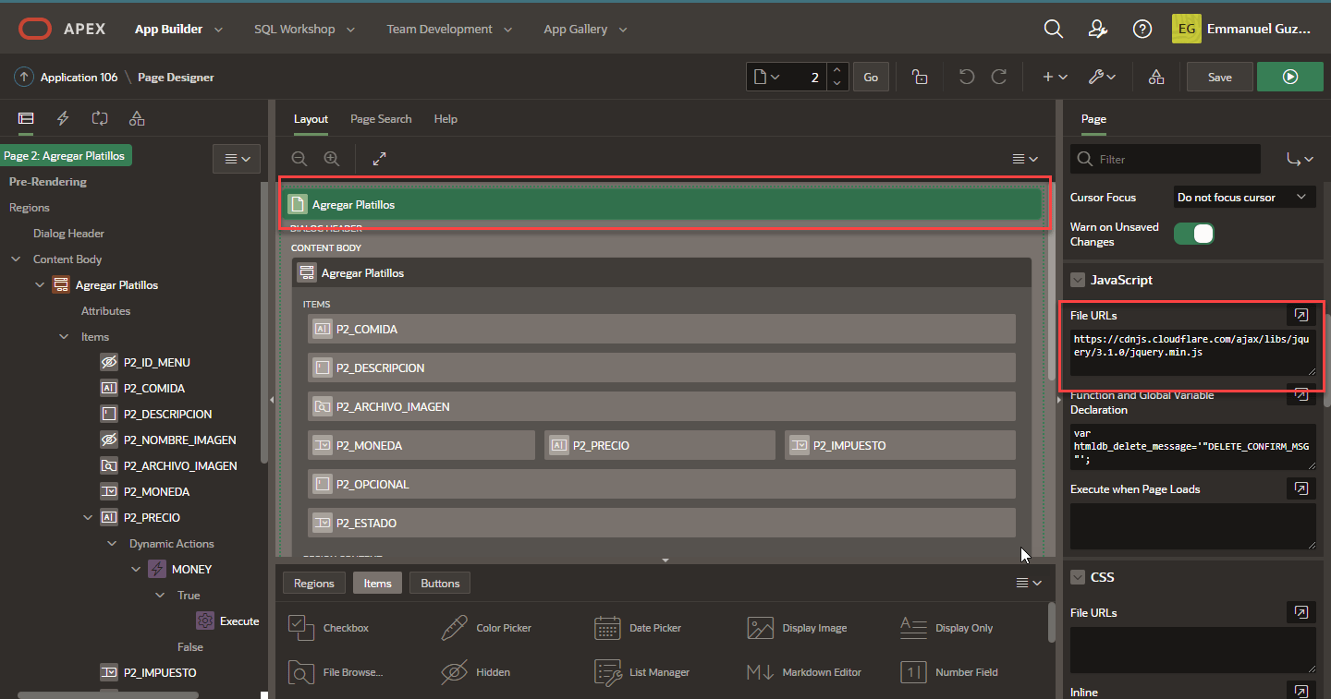Select the Date Picker item in gallery

640,628
